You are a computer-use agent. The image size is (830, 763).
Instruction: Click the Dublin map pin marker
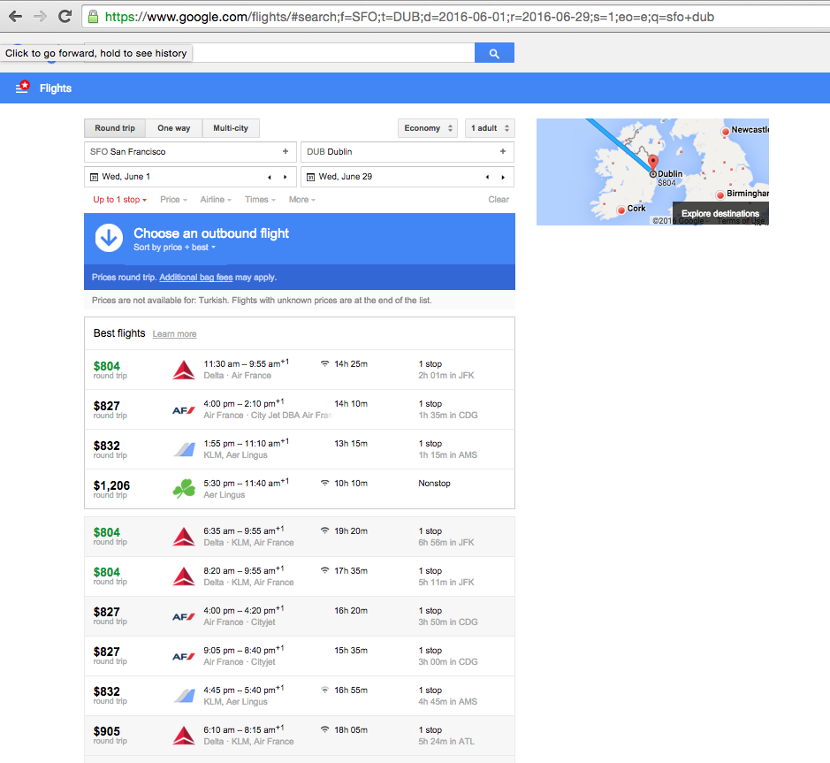coord(651,164)
